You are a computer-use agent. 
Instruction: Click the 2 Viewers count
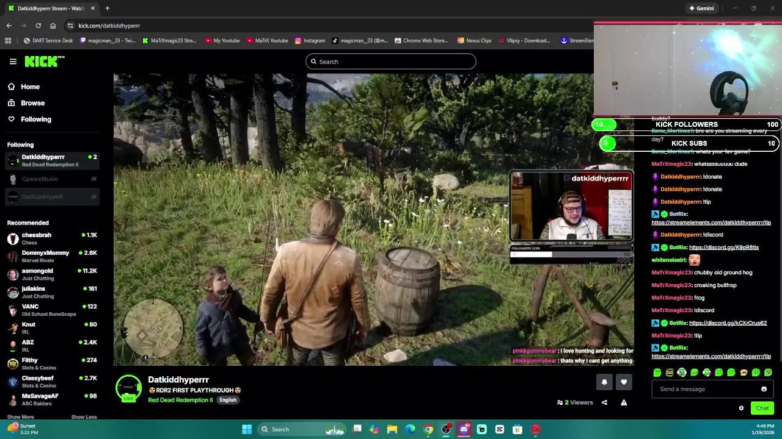pos(575,402)
